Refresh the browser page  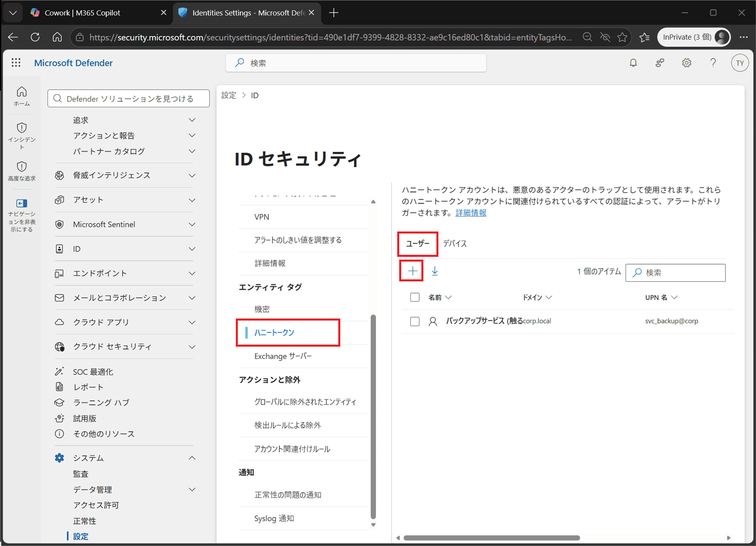point(35,37)
